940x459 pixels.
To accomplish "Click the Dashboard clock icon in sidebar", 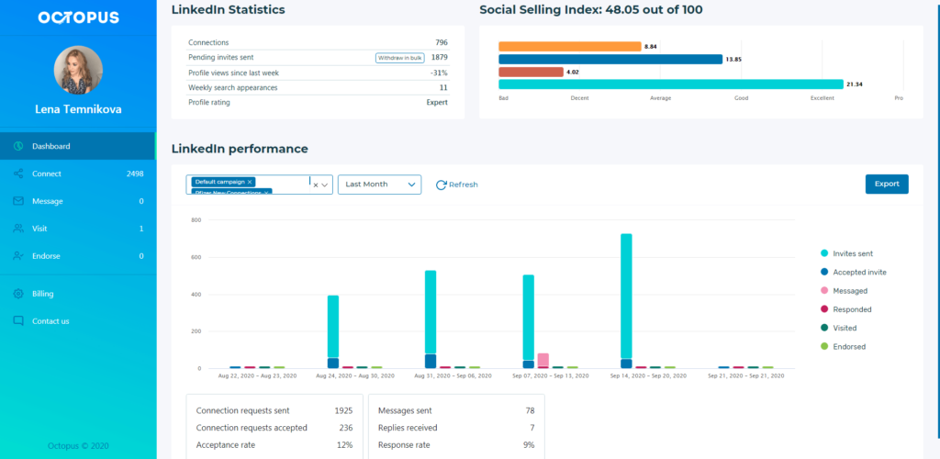I will coord(18,146).
